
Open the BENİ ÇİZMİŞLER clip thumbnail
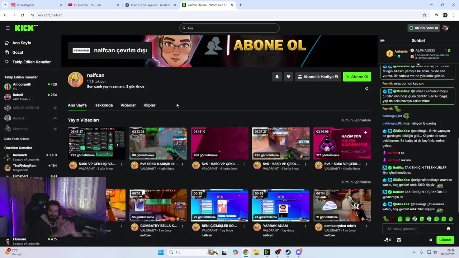click(x=219, y=205)
